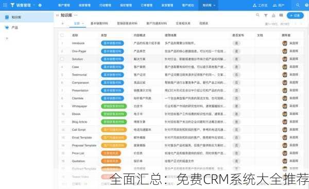309x189 pixels.
Task: Switch to the 客户沟通类材料 view tab
Action: coord(157,23)
